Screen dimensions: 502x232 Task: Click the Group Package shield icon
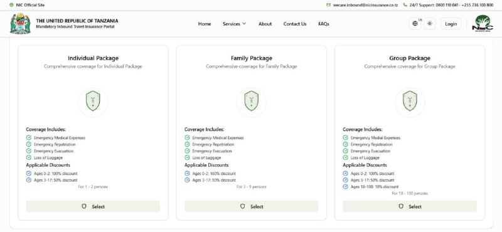click(410, 101)
